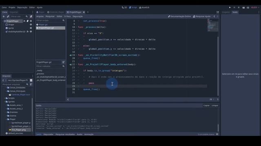This screenshot has height=146, width=261.
Task: Toggle the scripts panel with left arrow
Action: [68, 99]
